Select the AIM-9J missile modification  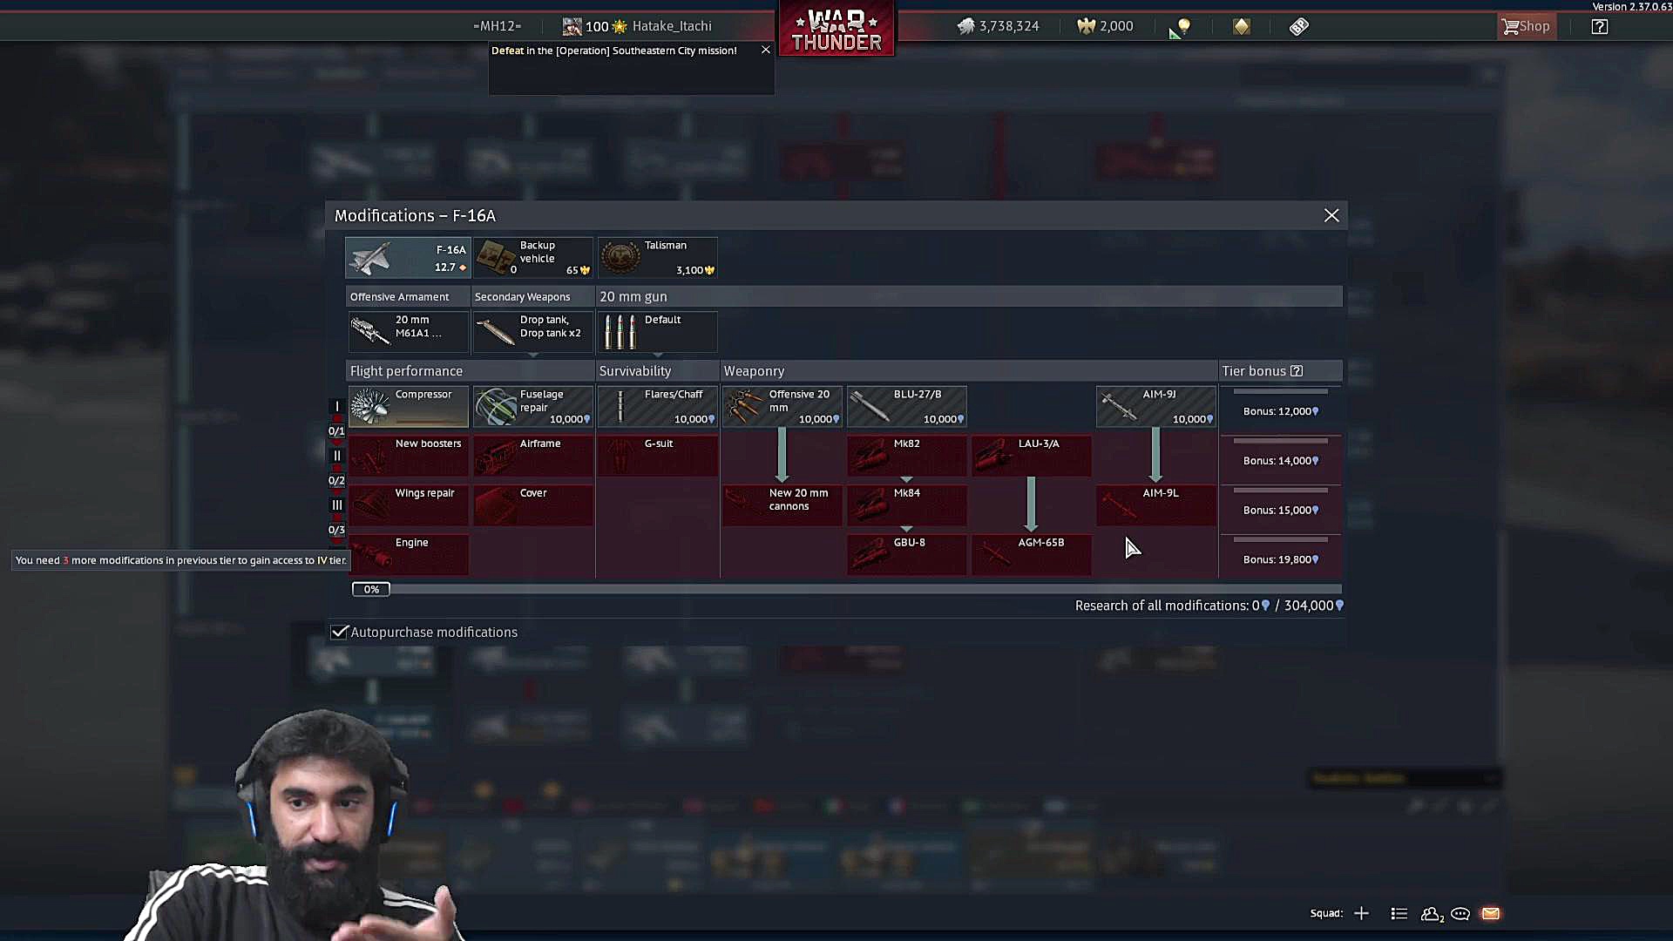pyautogui.click(x=1155, y=406)
